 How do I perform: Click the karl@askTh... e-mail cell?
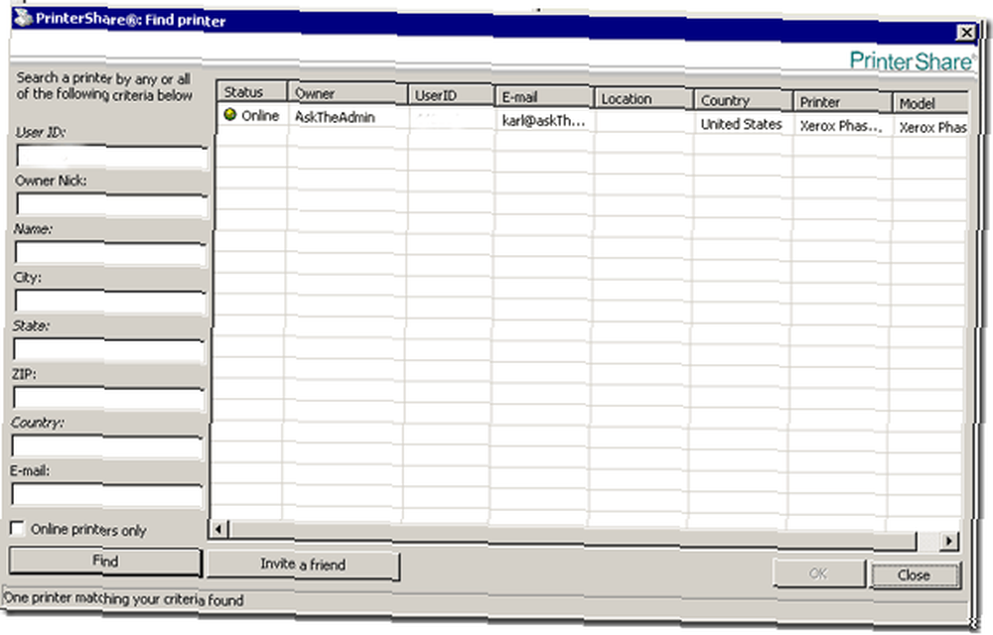pos(543,121)
